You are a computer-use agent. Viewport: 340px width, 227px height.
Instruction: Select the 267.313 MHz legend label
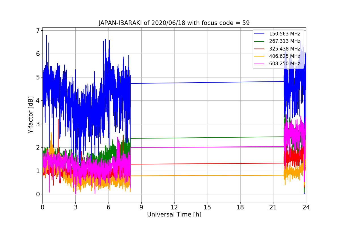click(x=284, y=41)
